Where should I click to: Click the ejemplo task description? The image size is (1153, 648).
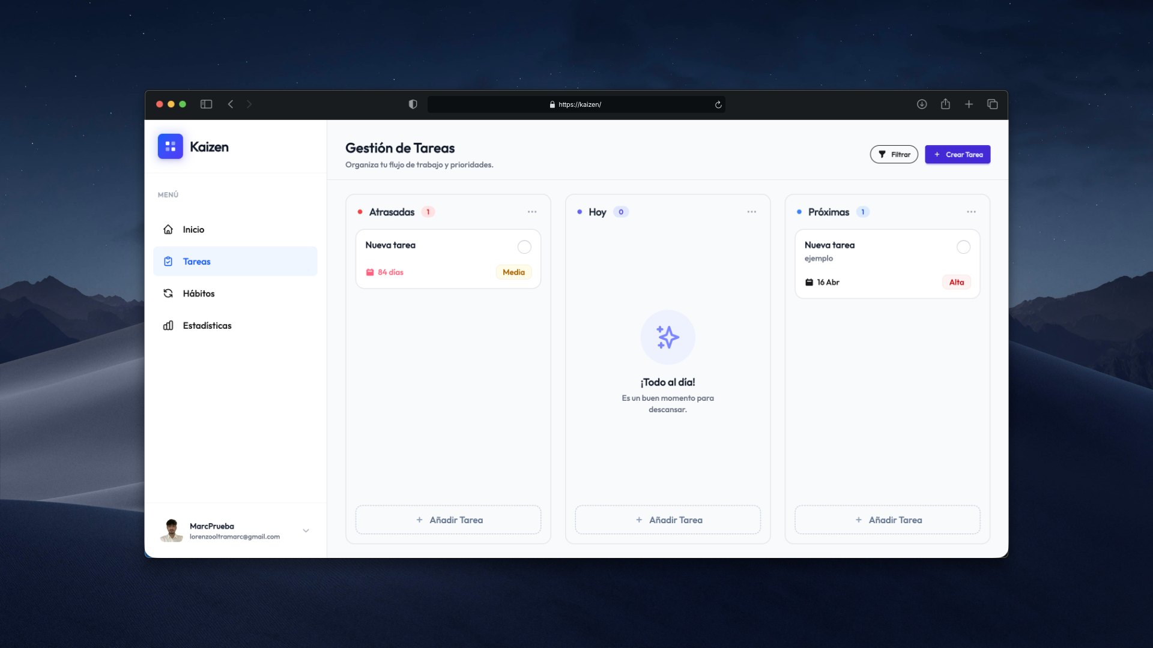[819, 259]
